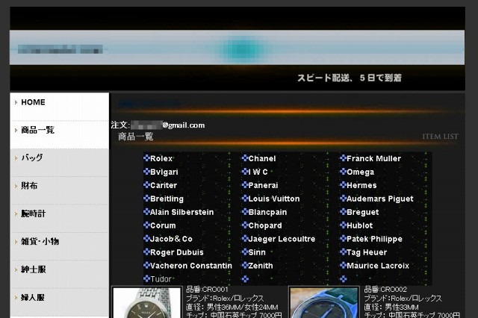Open the Louis Vuitton brand link
Image resolution: width=478 pixels, height=318 pixels.
pos(273,199)
